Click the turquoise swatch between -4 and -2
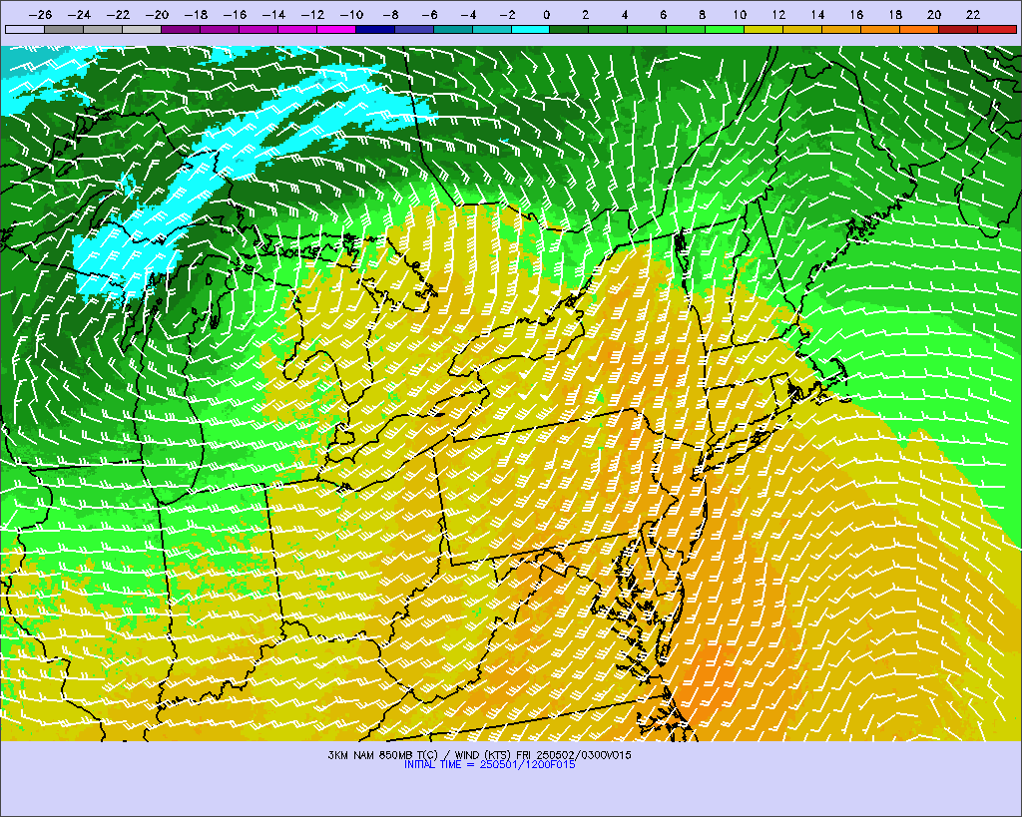The image size is (1022, 817). click(491, 29)
